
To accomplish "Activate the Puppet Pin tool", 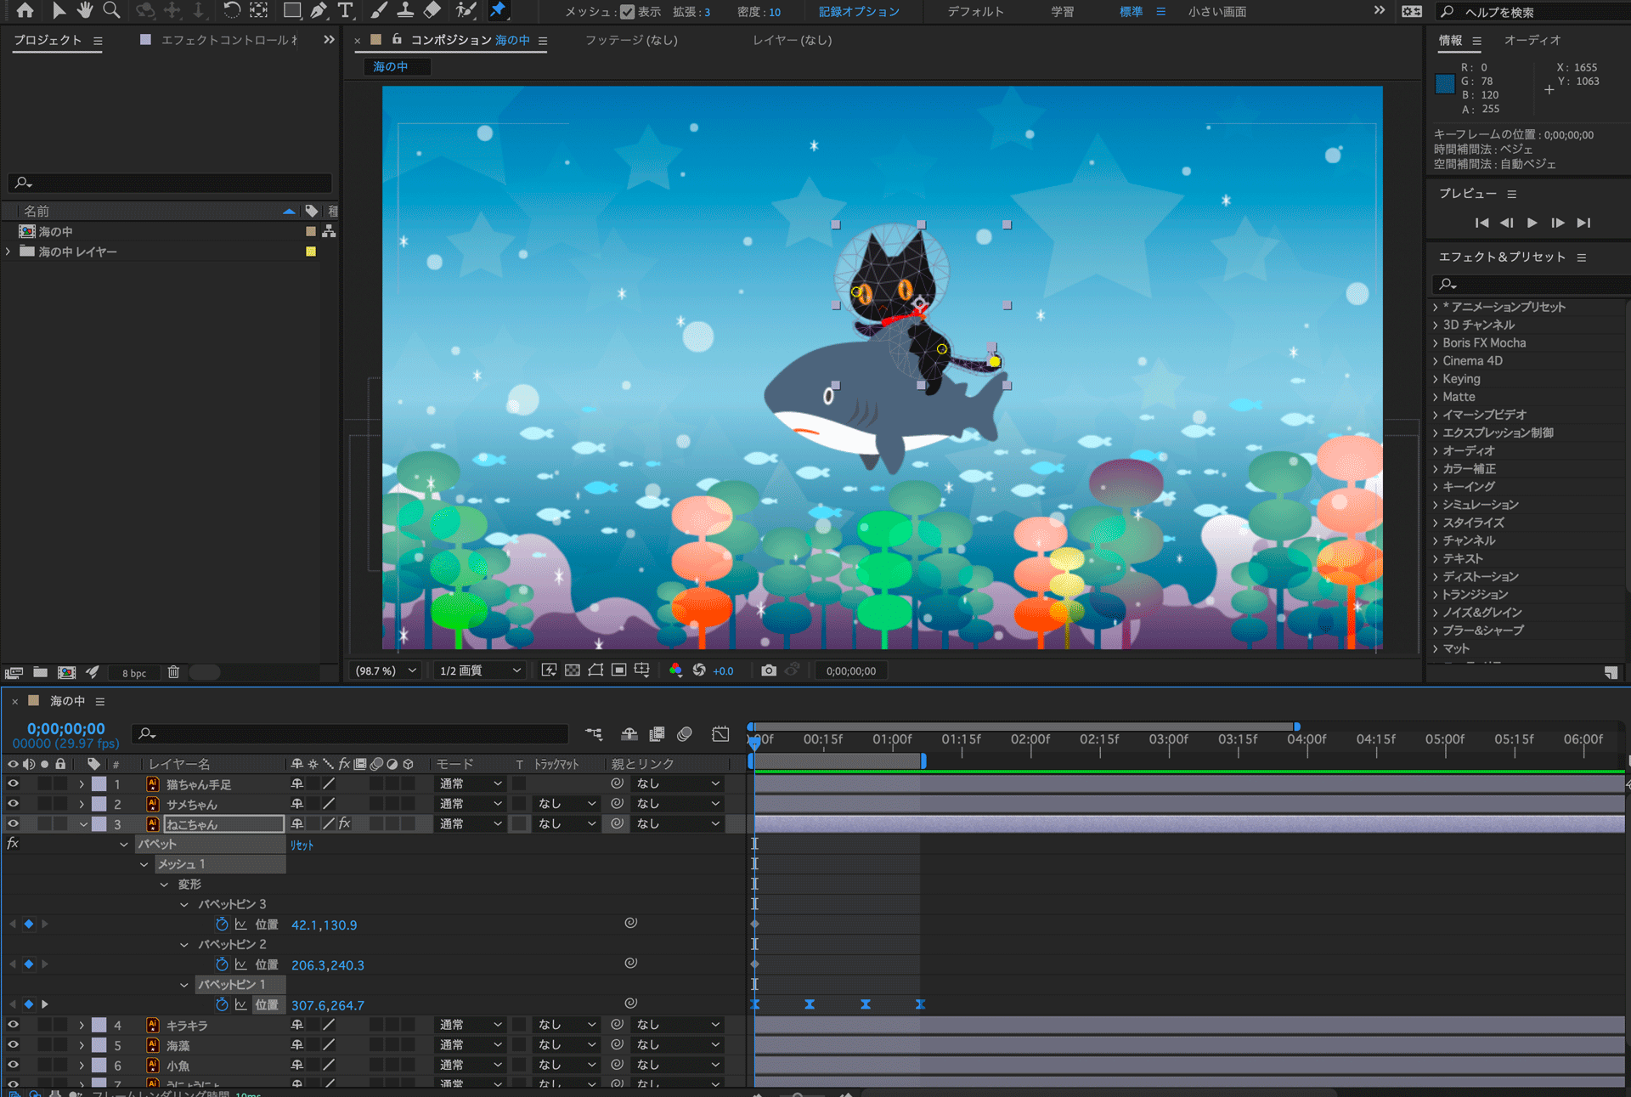I will click(x=499, y=10).
